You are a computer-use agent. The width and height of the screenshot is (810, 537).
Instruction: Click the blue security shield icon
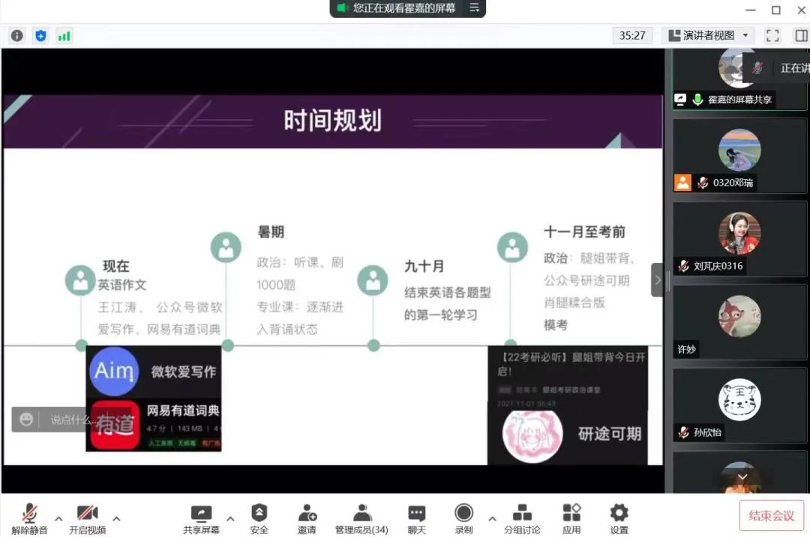[40, 35]
